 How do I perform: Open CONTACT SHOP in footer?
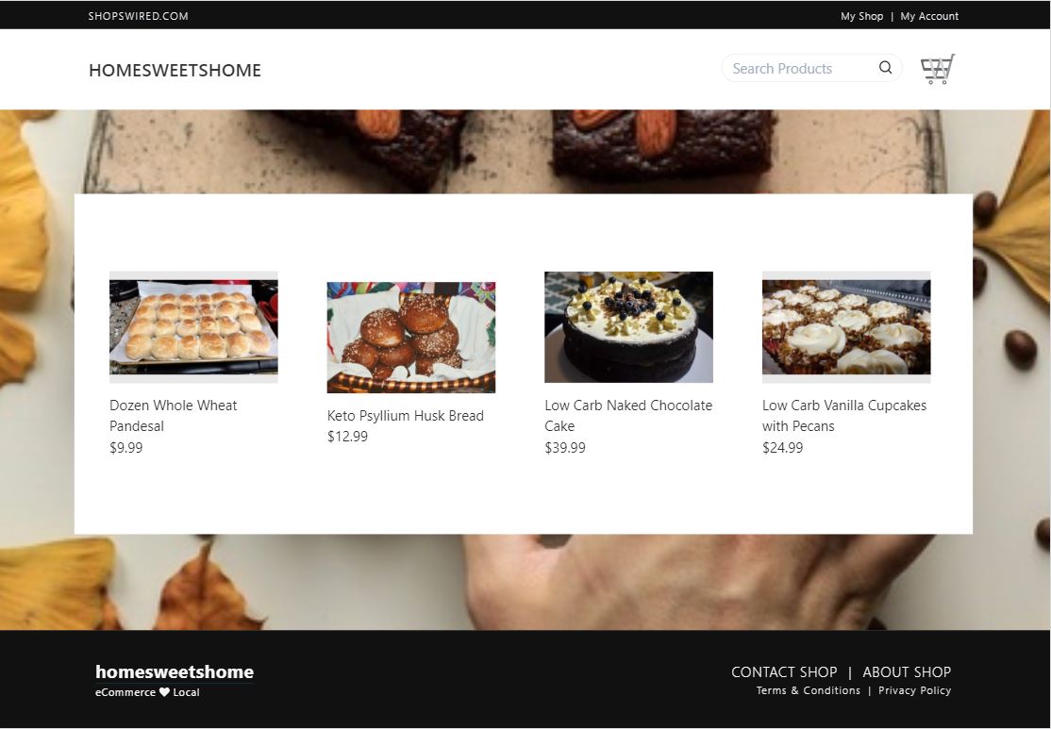click(x=784, y=672)
